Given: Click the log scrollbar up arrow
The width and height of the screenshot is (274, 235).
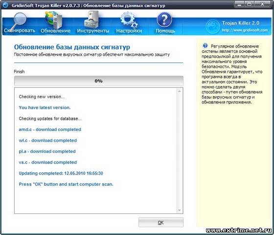Looking at the screenshot, I should point(179,91).
